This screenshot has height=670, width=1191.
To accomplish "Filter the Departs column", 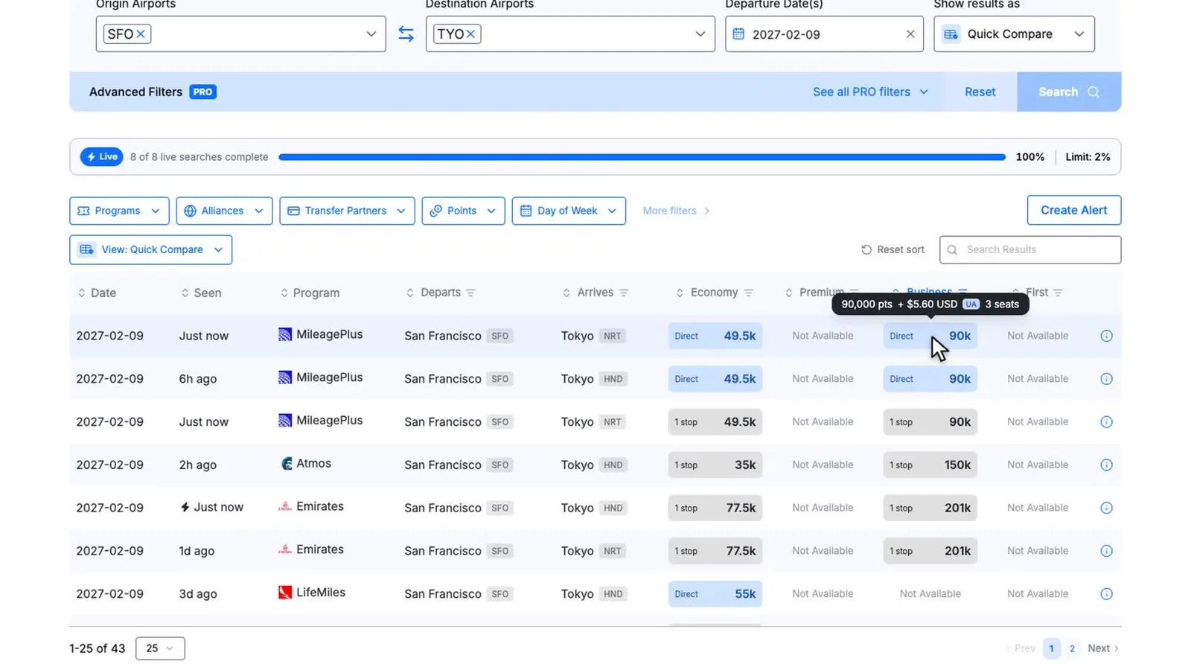I will click(470, 293).
